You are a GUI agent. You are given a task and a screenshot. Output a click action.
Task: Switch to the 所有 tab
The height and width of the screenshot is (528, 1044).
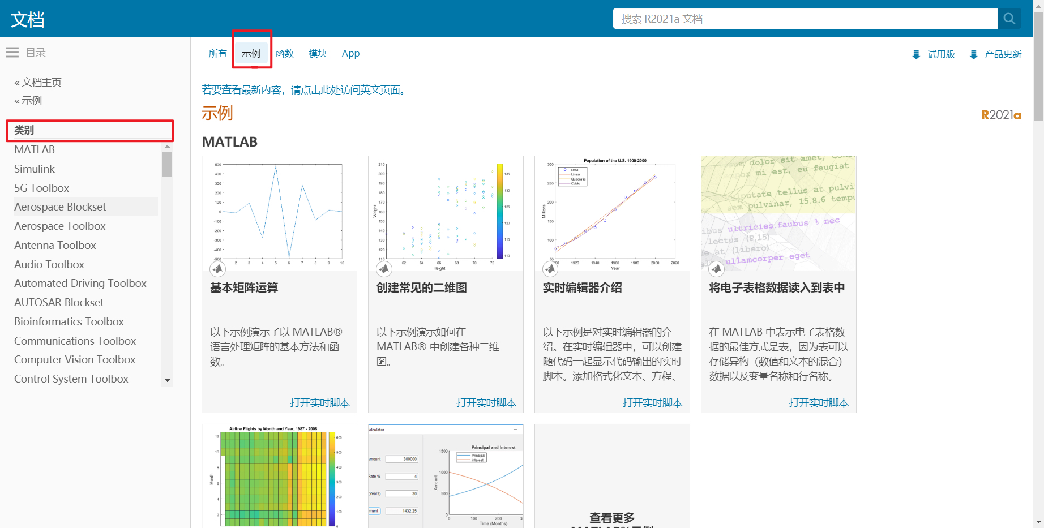217,54
